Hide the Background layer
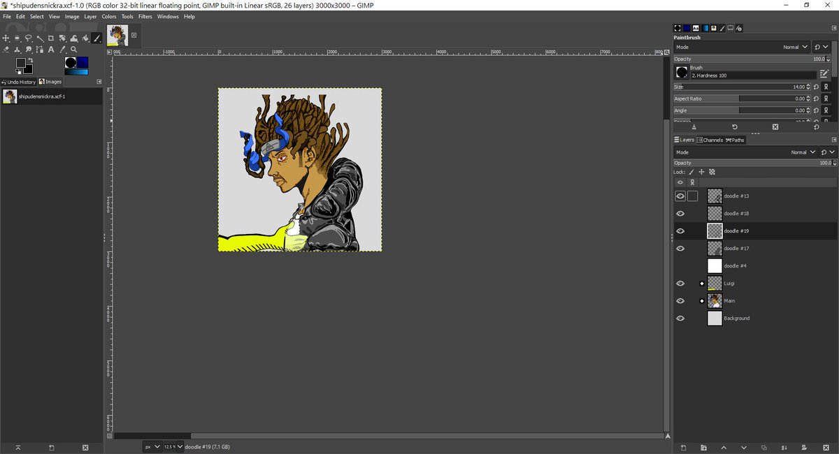Screen dimensions: 839x454 click(x=680, y=318)
